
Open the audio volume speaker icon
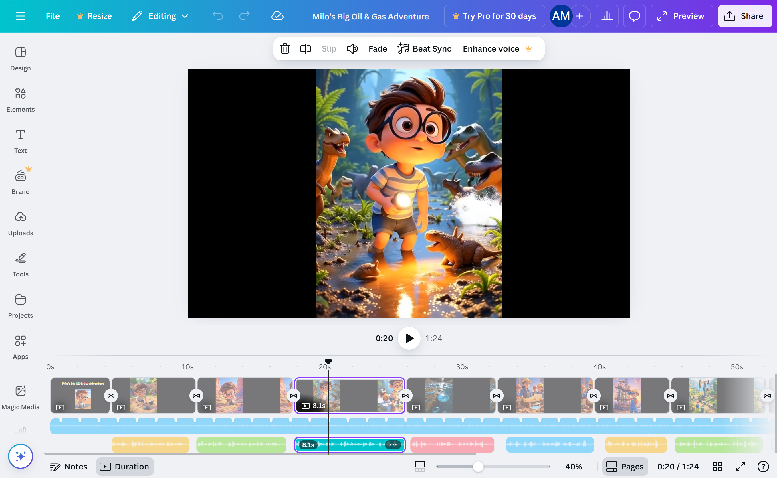tap(352, 49)
